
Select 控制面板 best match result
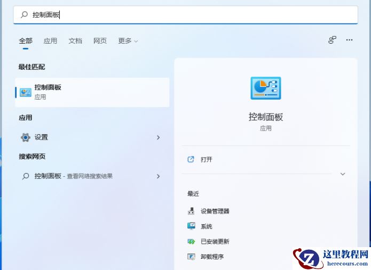tap(92, 92)
